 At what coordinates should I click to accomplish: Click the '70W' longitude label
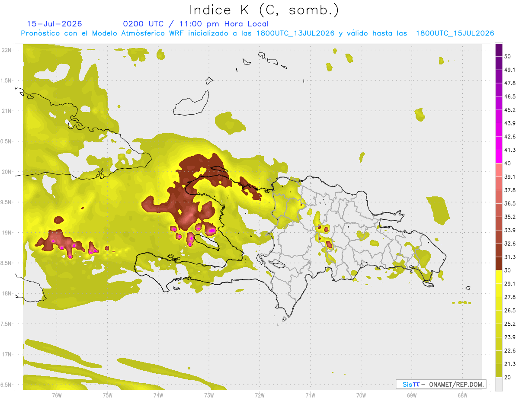(x=361, y=395)
